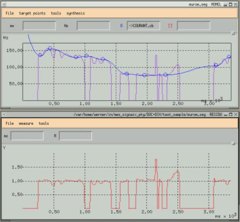This screenshot has width=240, height=222.
Task: Click the R input field
Action: click(75, 136)
